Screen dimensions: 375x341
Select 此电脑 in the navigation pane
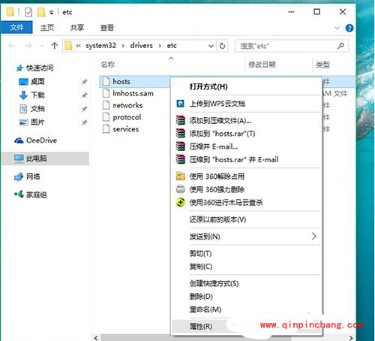point(45,158)
